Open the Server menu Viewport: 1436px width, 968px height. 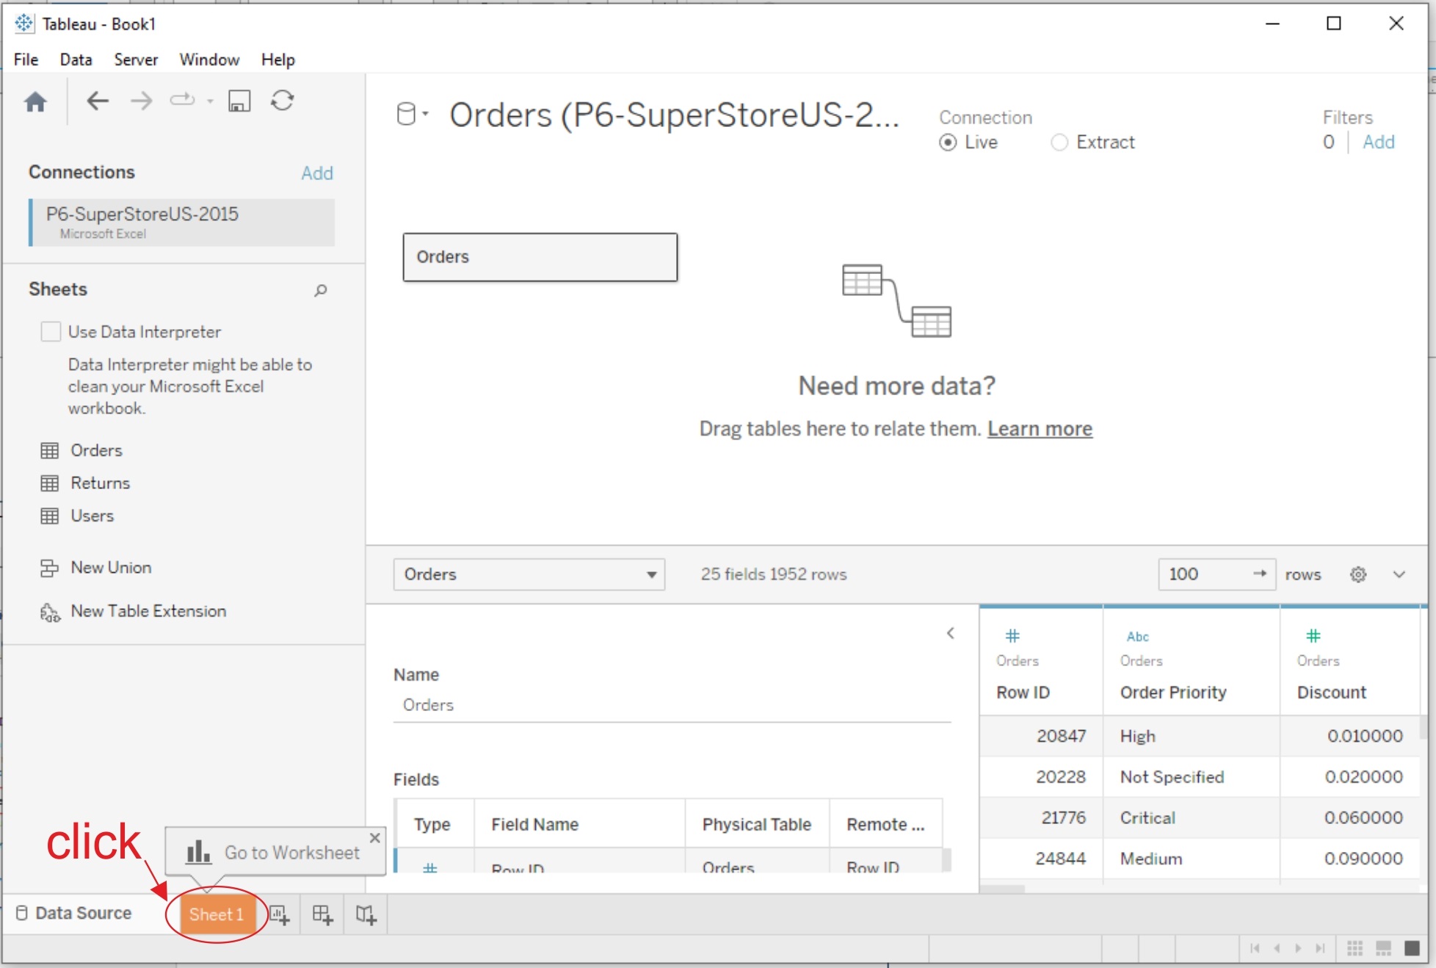(136, 59)
